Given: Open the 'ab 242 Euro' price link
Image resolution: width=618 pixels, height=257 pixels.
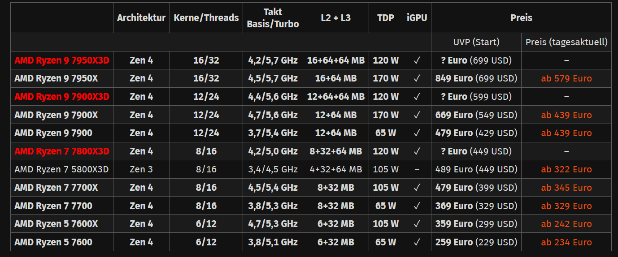Looking at the screenshot, I should coord(566,224).
